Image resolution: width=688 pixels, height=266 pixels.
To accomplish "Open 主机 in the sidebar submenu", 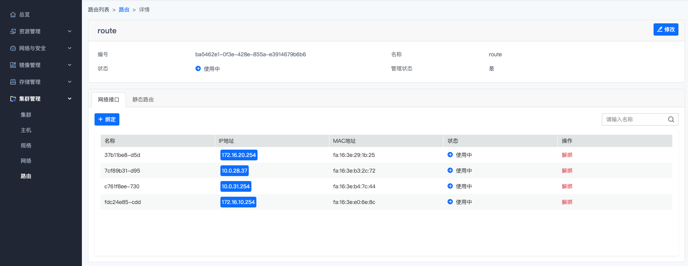I will pos(26,130).
